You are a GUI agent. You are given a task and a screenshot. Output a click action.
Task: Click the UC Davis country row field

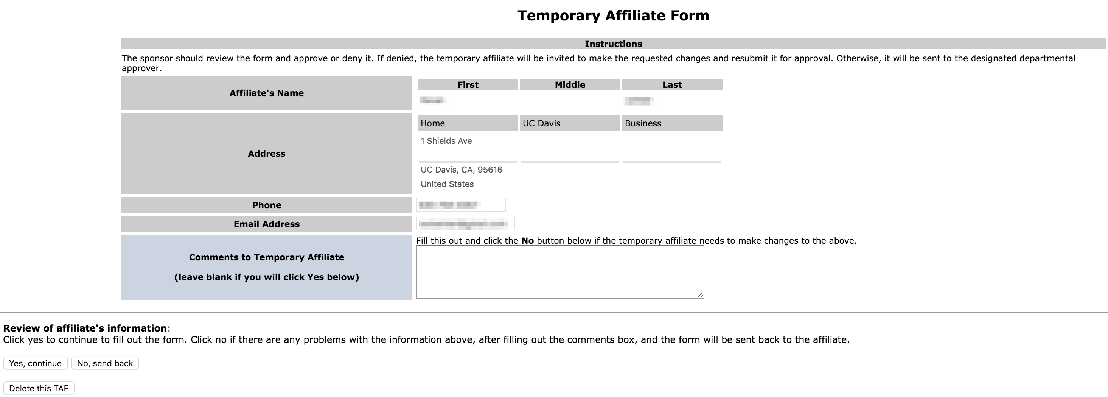pyautogui.click(x=569, y=184)
